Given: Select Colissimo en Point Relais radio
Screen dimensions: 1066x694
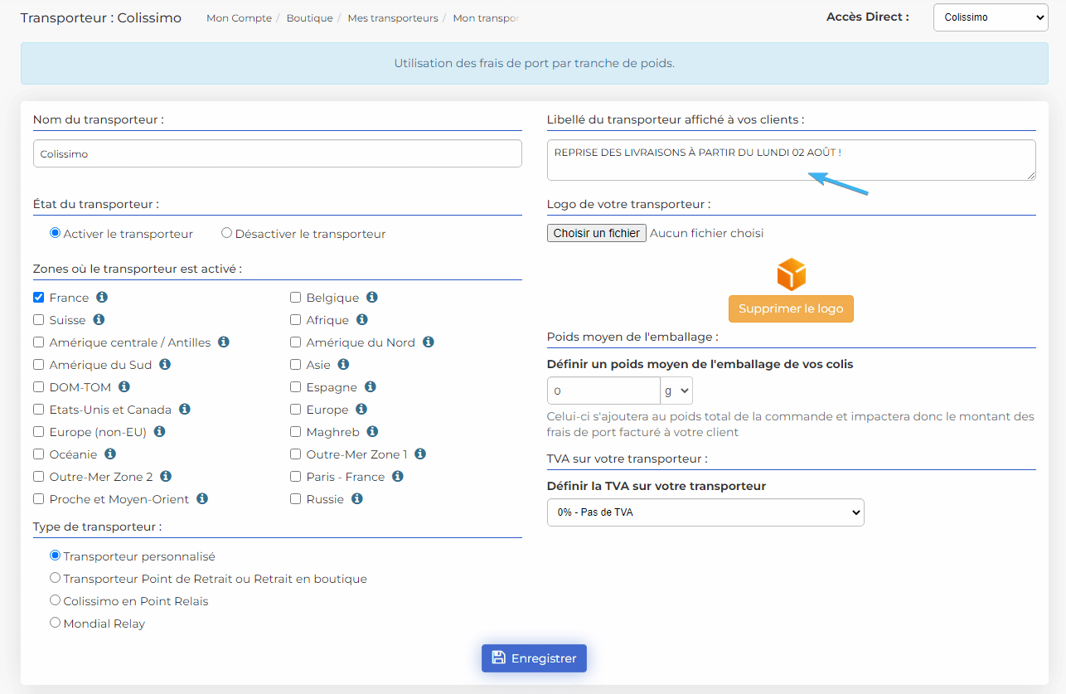Looking at the screenshot, I should pyautogui.click(x=56, y=600).
